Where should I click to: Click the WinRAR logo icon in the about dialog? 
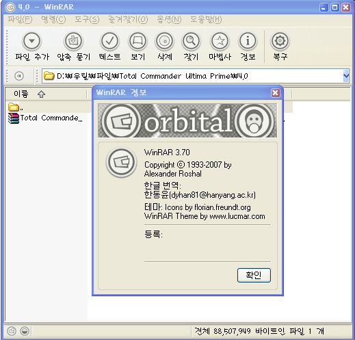point(121,162)
